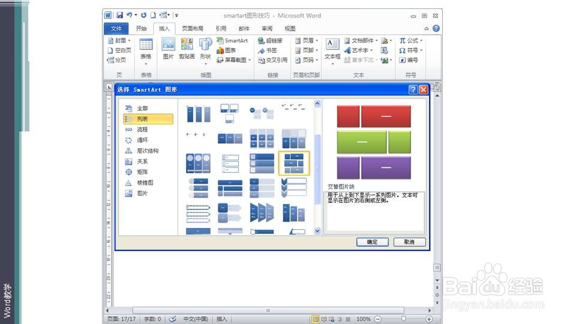This screenshot has height=324, width=576.
Task: Click the 插入 insert mode in status bar
Action: (221, 319)
